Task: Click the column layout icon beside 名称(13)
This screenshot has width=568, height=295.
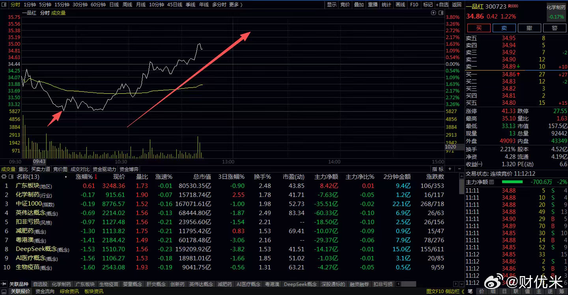Action: point(11,177)
